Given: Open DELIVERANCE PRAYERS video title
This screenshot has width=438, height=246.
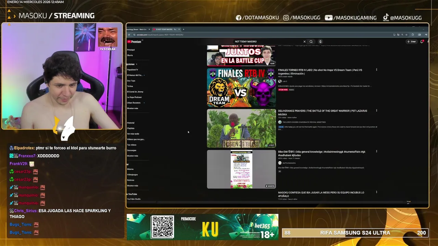Looking at the screenshot, I should pyautogui.click(x=322, y=112).
